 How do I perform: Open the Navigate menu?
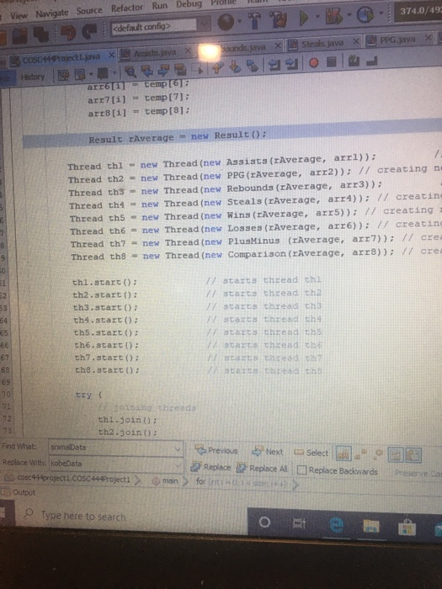[x=52, y=13]
